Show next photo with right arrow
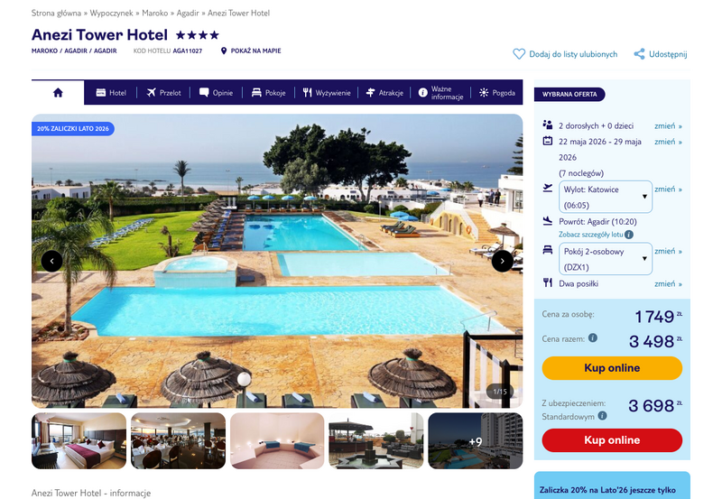The image size is (722, 499). (503, 261)
